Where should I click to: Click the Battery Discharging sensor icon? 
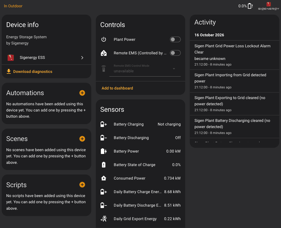pos(104,138)
